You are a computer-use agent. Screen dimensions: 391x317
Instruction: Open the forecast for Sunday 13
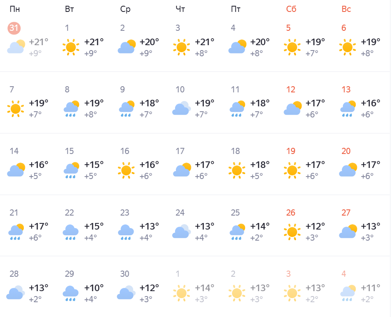361,103
